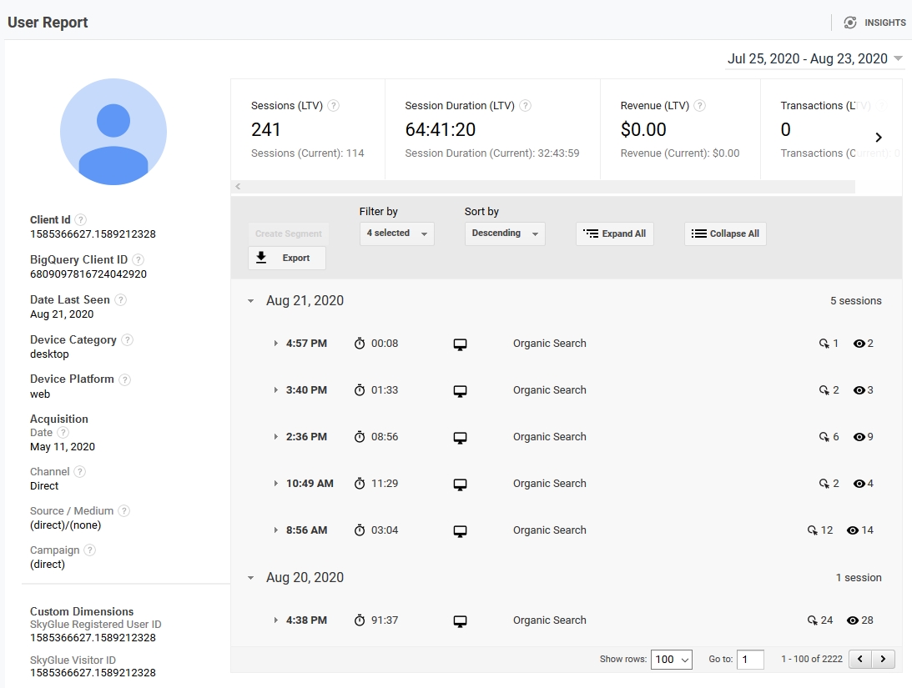912x688 pixels.
Task: Click the Session Duration value 64:41:20
Action: (x=441, y=129)
